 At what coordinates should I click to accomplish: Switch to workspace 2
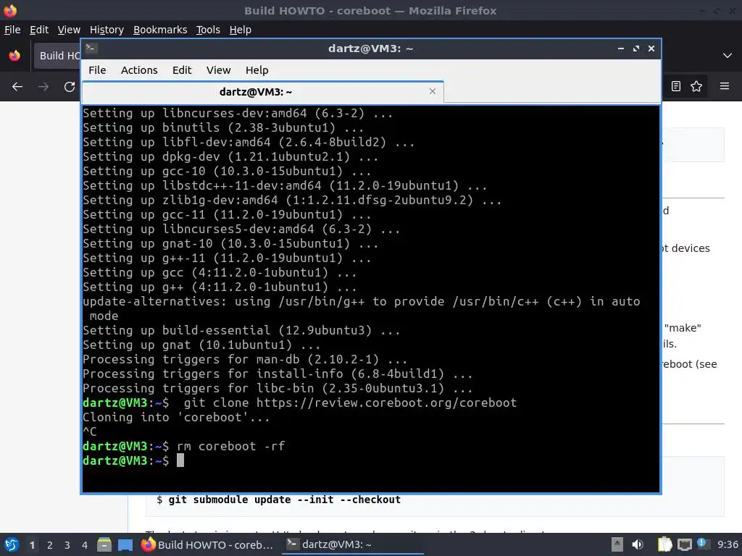click(x=50, y=545)
